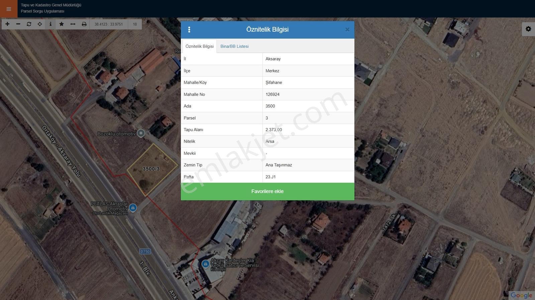Click the coordinates display 38.4123 : 33.9751

click(x=109, y=24)
